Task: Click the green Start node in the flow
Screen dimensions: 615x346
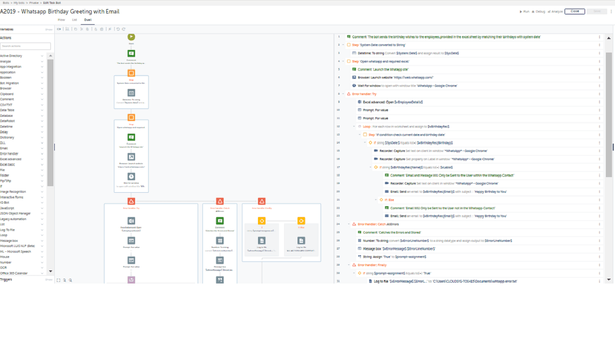Action: tap(131, 37)
